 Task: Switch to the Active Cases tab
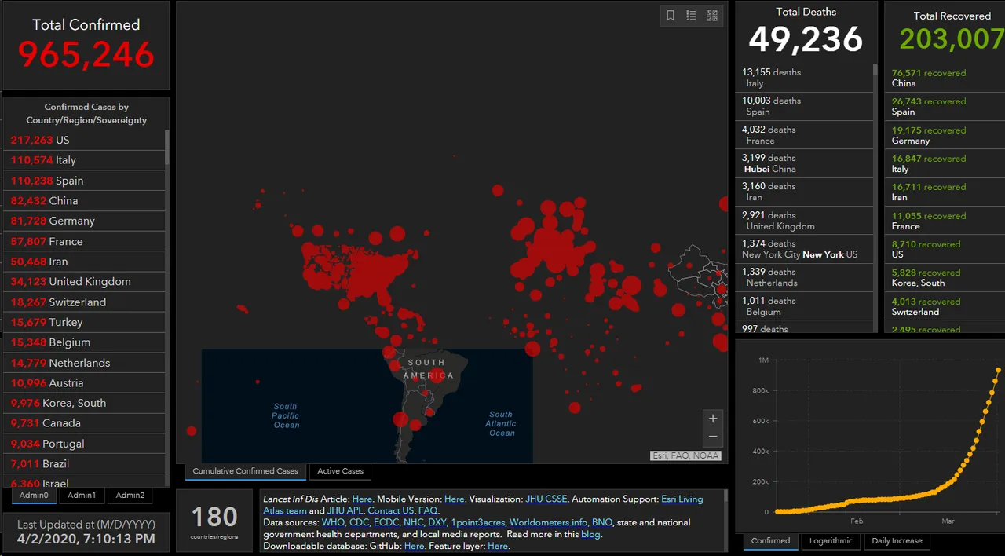tap(341, 471)
